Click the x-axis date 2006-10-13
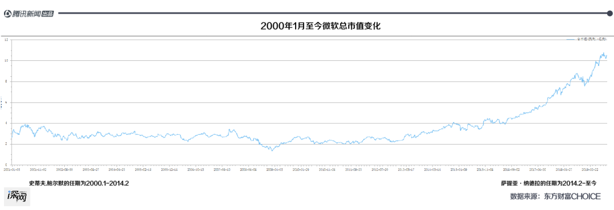 (x=196, y=170)
